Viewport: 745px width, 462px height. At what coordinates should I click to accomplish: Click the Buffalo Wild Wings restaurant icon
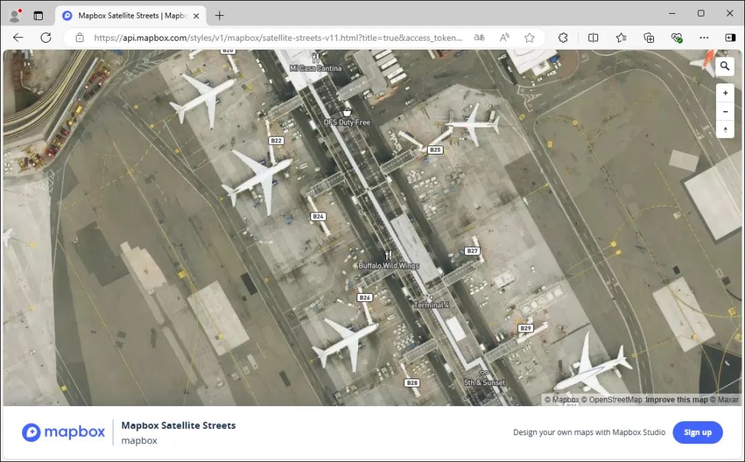388,255
